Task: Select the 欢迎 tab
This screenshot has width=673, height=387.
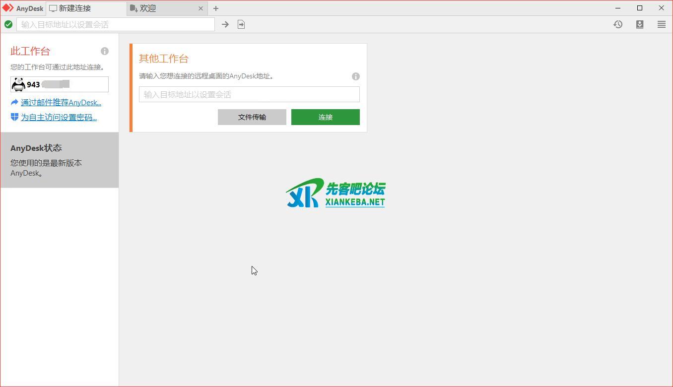Action: point(146,8)
